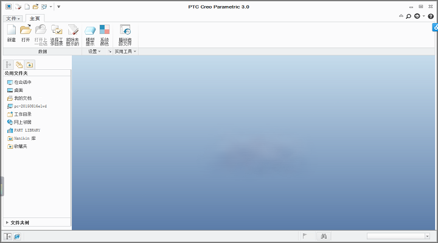Click the Learning Connector icon near help
This screenshot has width=438, height=243.
[417, 16]
